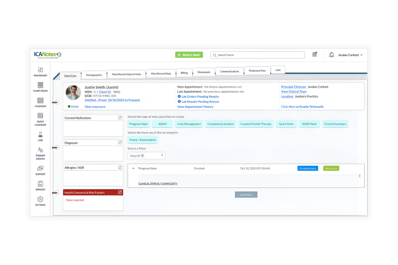
Task: Pop out the Current Medications panel
Action: tap(120, 118)
